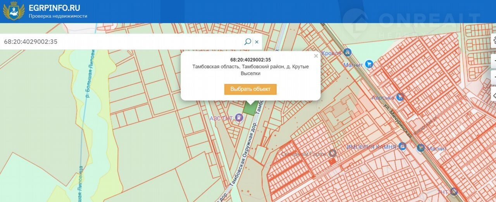Click the ИМПЕРИЯ КАМНЯ marker icon
496x202 pixels.
402,146
